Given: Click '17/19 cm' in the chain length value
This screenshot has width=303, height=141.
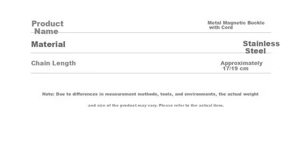Looking at the screenshot, I should (x=235, y=68).
